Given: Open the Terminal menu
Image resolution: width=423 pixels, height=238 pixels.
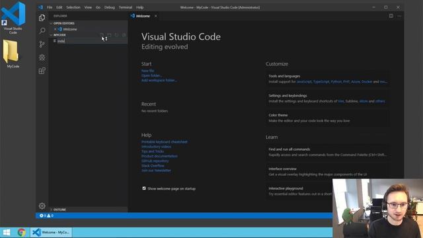Looking at the screenshot, I should 126,7.
